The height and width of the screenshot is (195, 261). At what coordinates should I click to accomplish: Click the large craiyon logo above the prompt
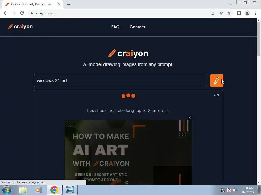tap(128, 53)
